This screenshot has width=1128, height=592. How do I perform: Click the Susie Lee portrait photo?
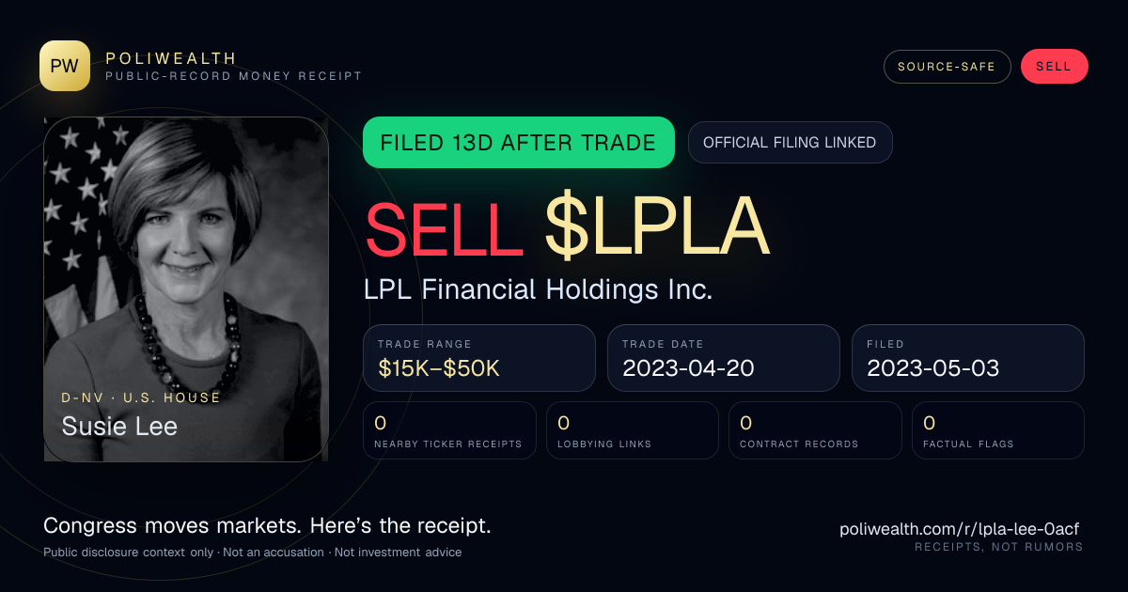pos(186,289)
